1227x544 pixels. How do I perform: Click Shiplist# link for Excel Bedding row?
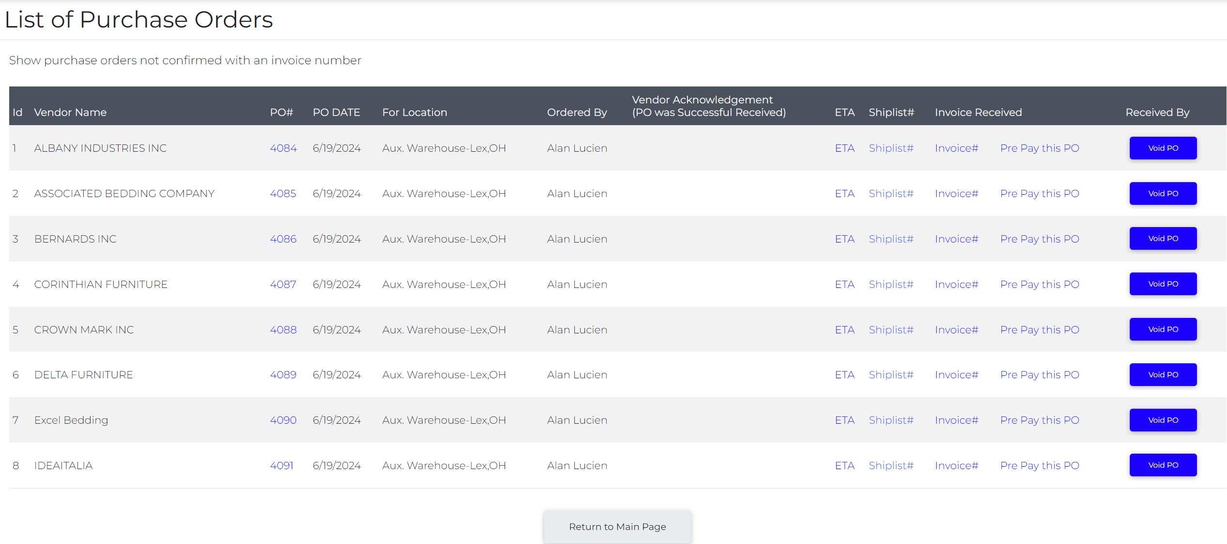pyautogui.click(x=891, y=420)
